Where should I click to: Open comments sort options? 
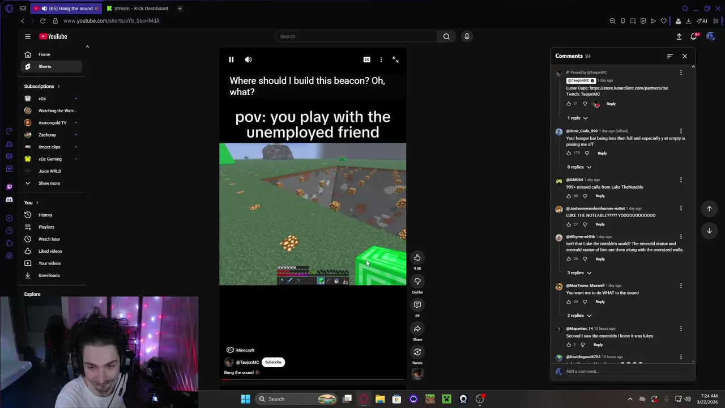pyautogui.click(x=669, y=56)
